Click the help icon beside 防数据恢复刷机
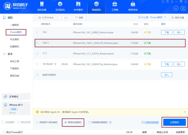The width and height of the screenshot is (188, 135). (x=110, y=122)
